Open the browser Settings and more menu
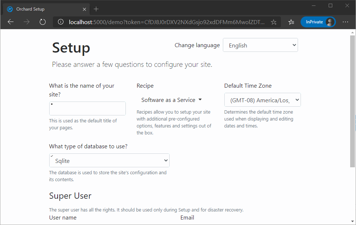The image size is (356, 225). point(345,22)
